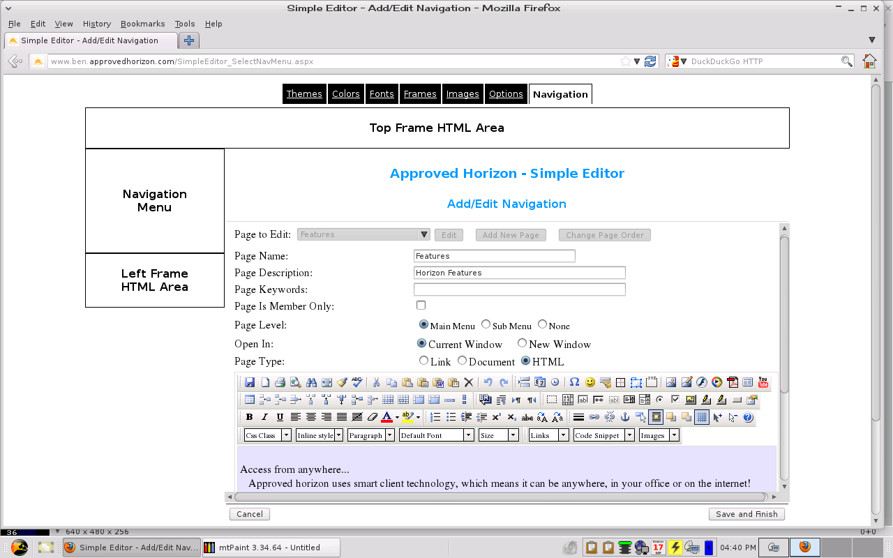The height and width of the screenshot is (558, 893).
Task: Set Page Type to Link
Action: point(423,361)
